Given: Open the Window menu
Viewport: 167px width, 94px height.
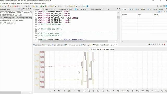Looking at the screenshot, I should pyautogui.click(x=38, y=3).
